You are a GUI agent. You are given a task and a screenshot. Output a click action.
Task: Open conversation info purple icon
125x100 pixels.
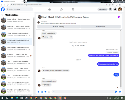pyautogui.click(x=119, y=17)
